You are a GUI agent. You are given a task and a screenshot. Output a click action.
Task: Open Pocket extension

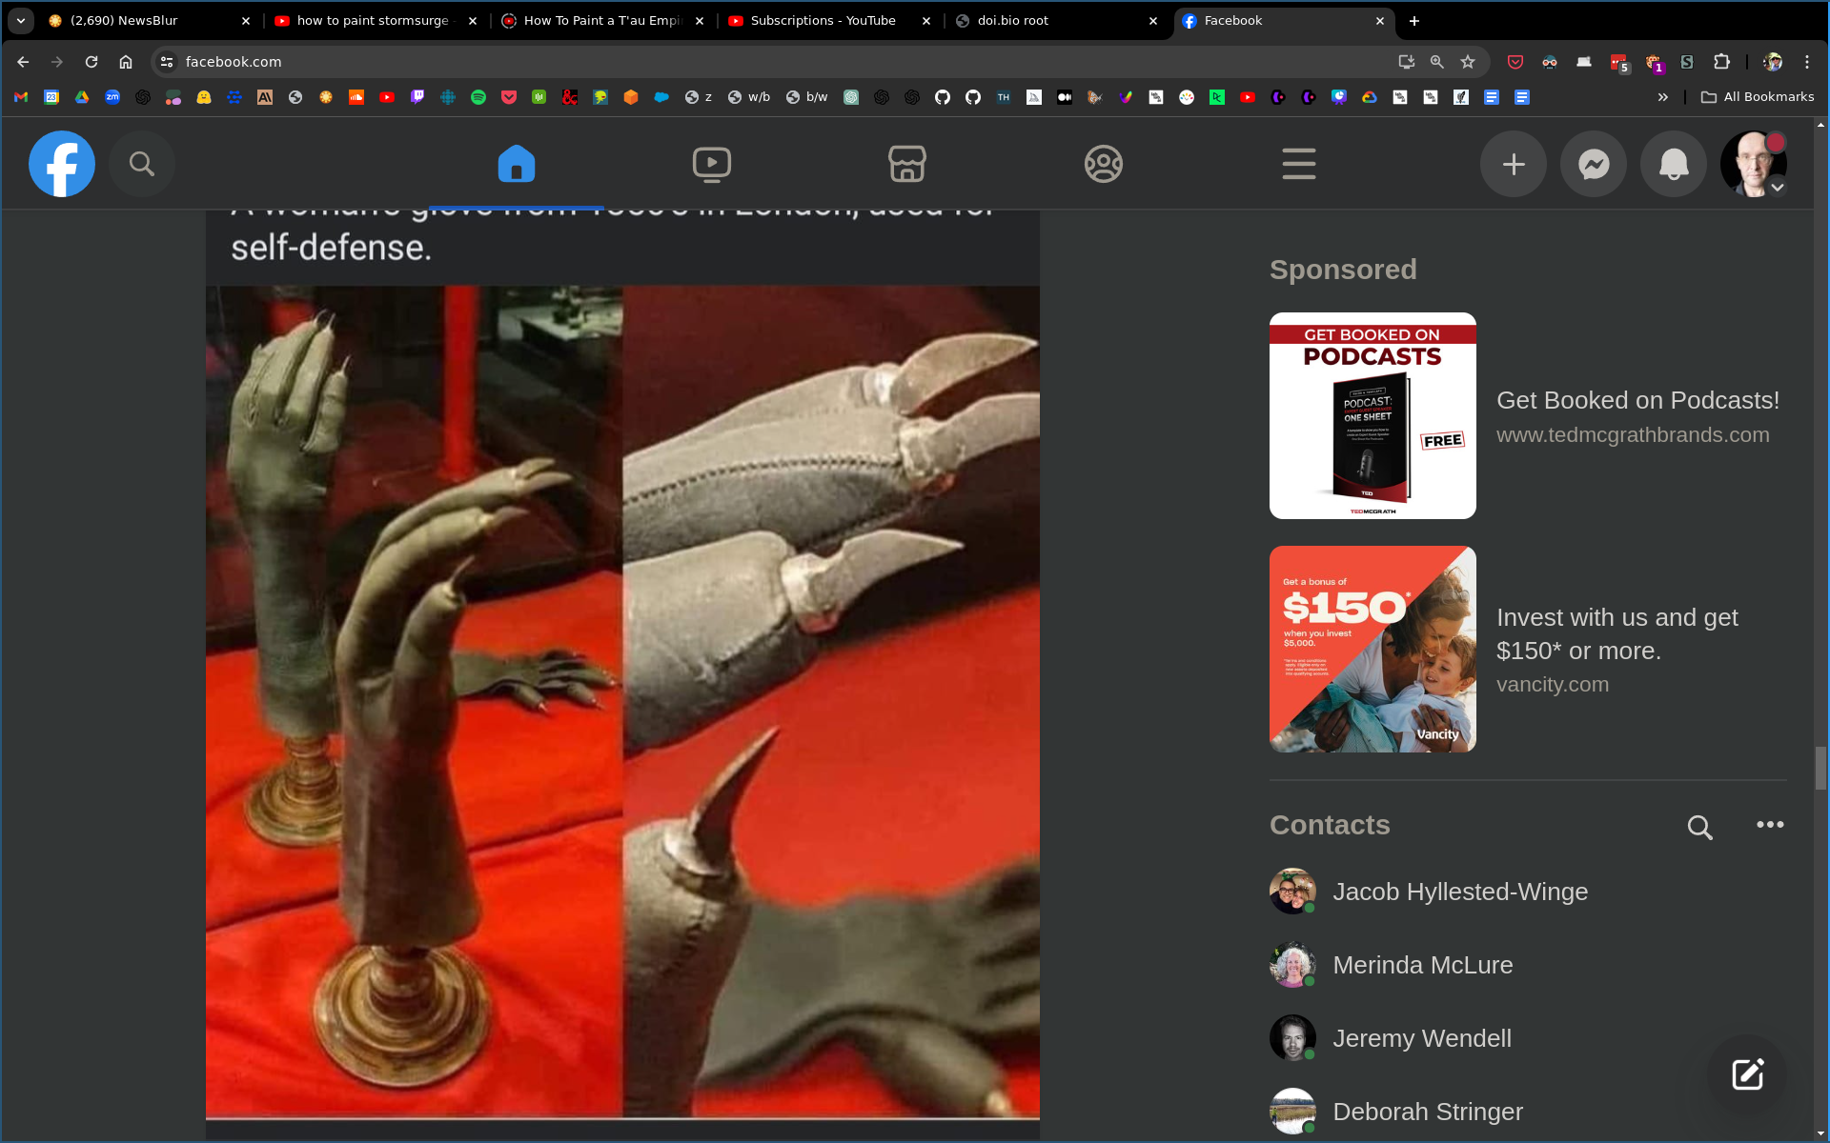click(x=1515, y=62)
